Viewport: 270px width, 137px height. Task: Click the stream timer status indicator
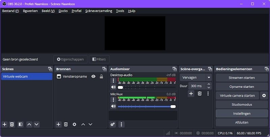coord(183,133)
